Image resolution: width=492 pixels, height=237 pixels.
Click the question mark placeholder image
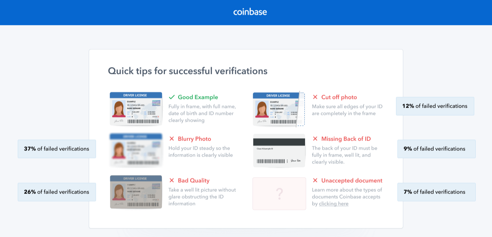tap(279, 194)
